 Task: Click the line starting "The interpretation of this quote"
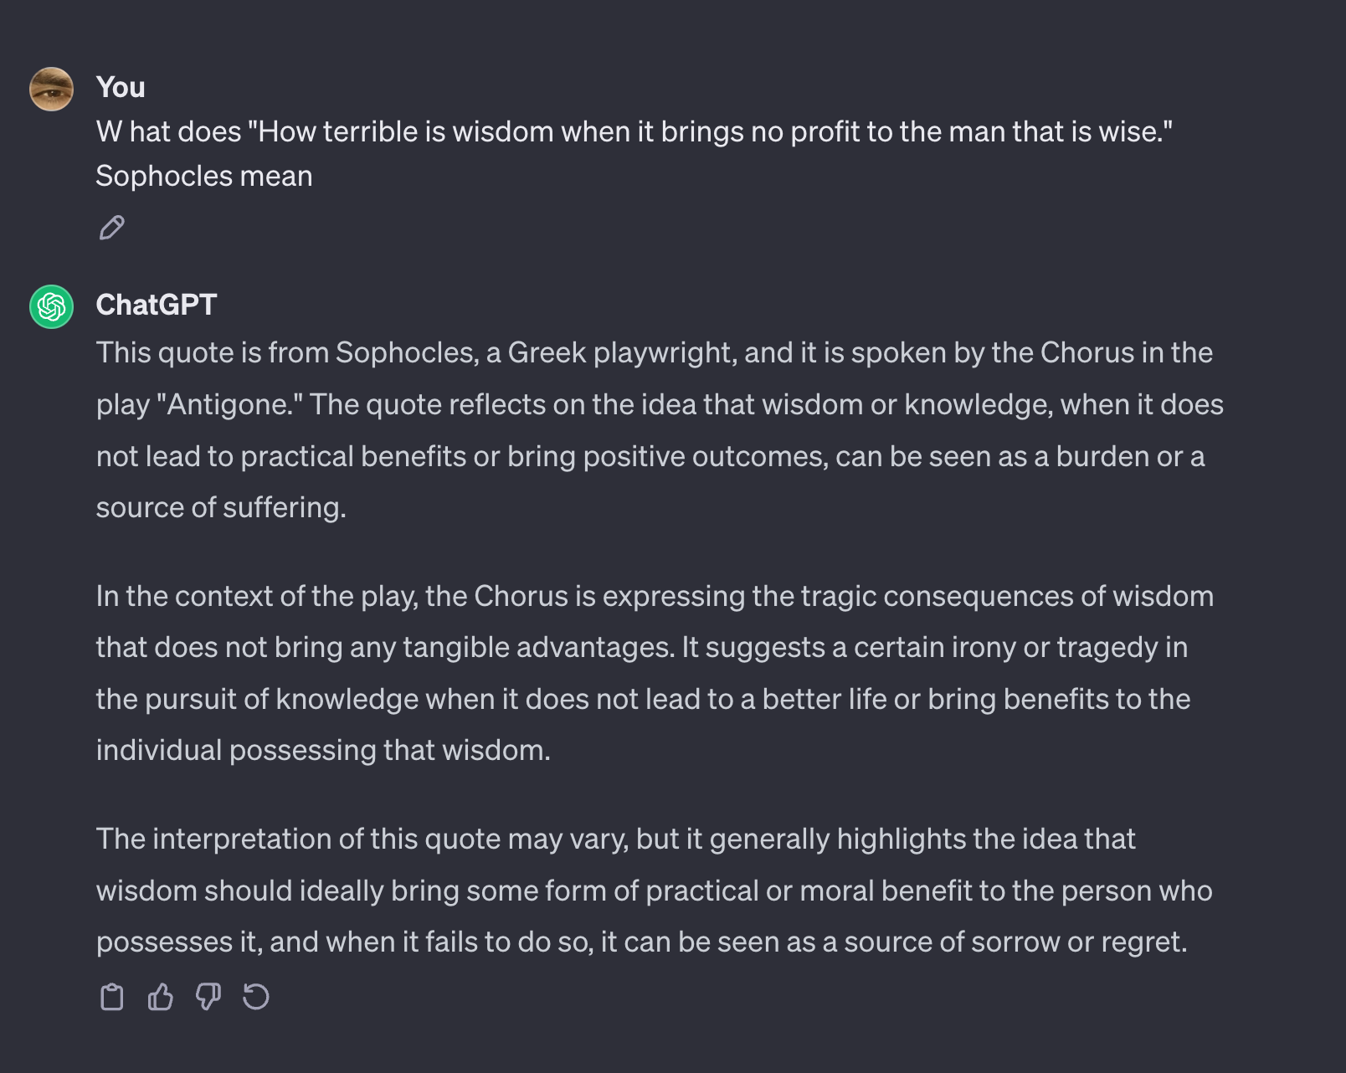click(x=615, y=839)
